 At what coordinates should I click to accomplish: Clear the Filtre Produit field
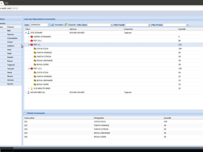pos(188,25)
